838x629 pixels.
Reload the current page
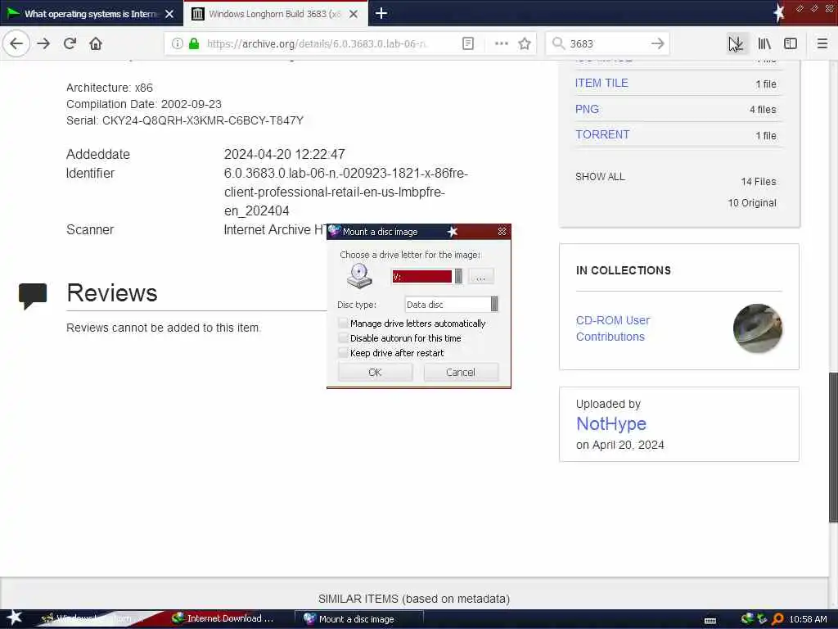coord(70,43)
